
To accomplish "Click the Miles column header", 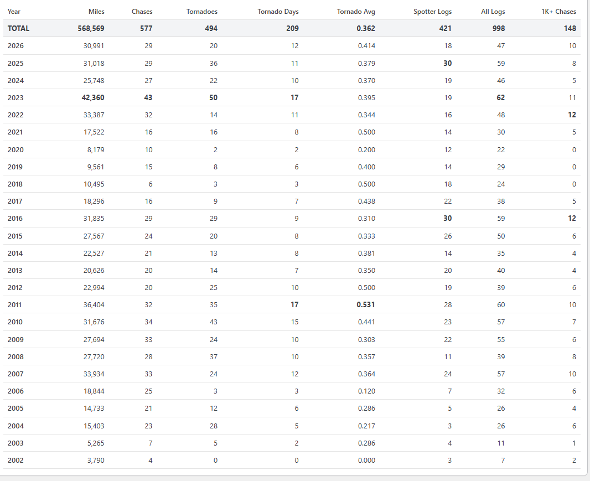I will click(x=96, y=12).
